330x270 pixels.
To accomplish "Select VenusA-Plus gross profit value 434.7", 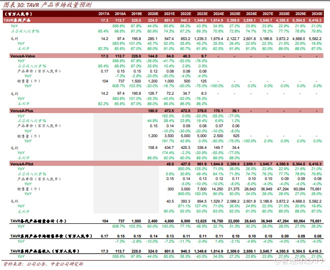I will (x=169, y=147).
